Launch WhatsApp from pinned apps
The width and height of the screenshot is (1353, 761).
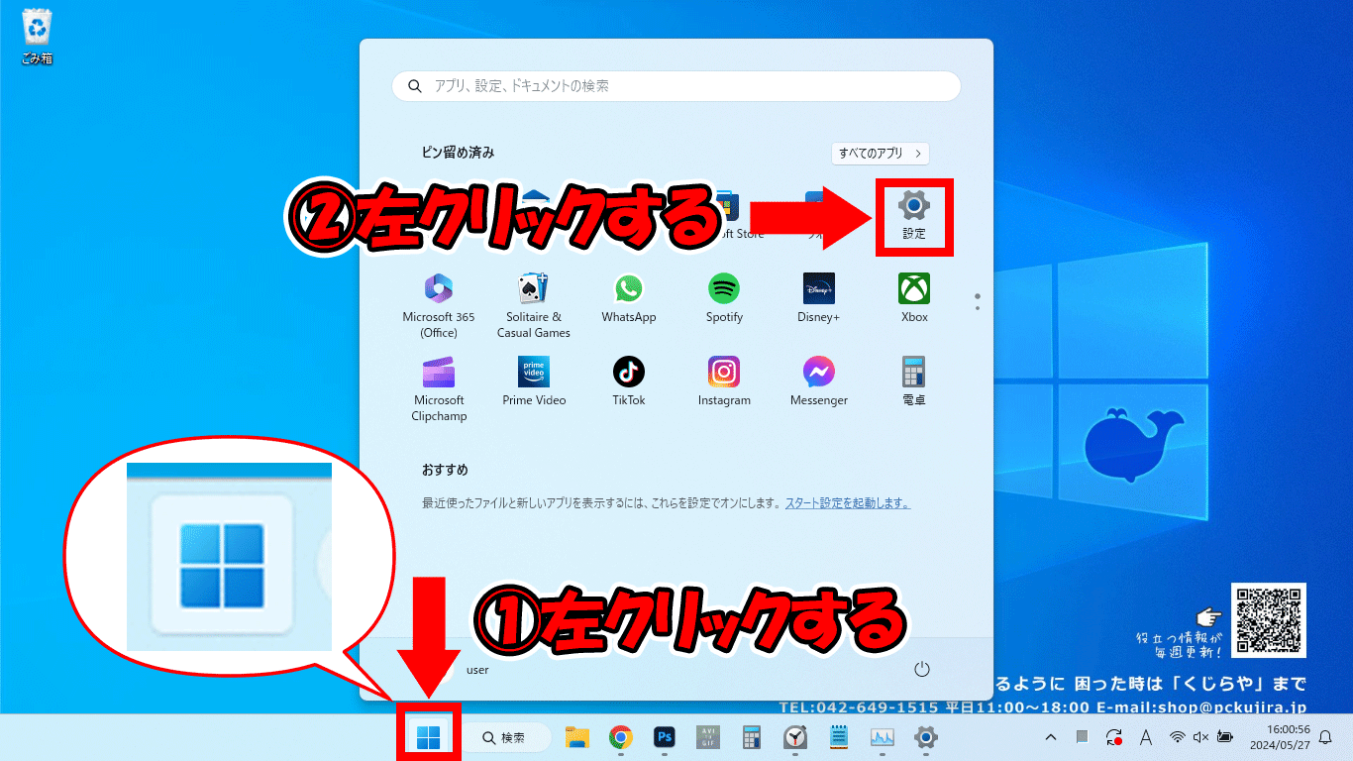[x=629, y=294]
